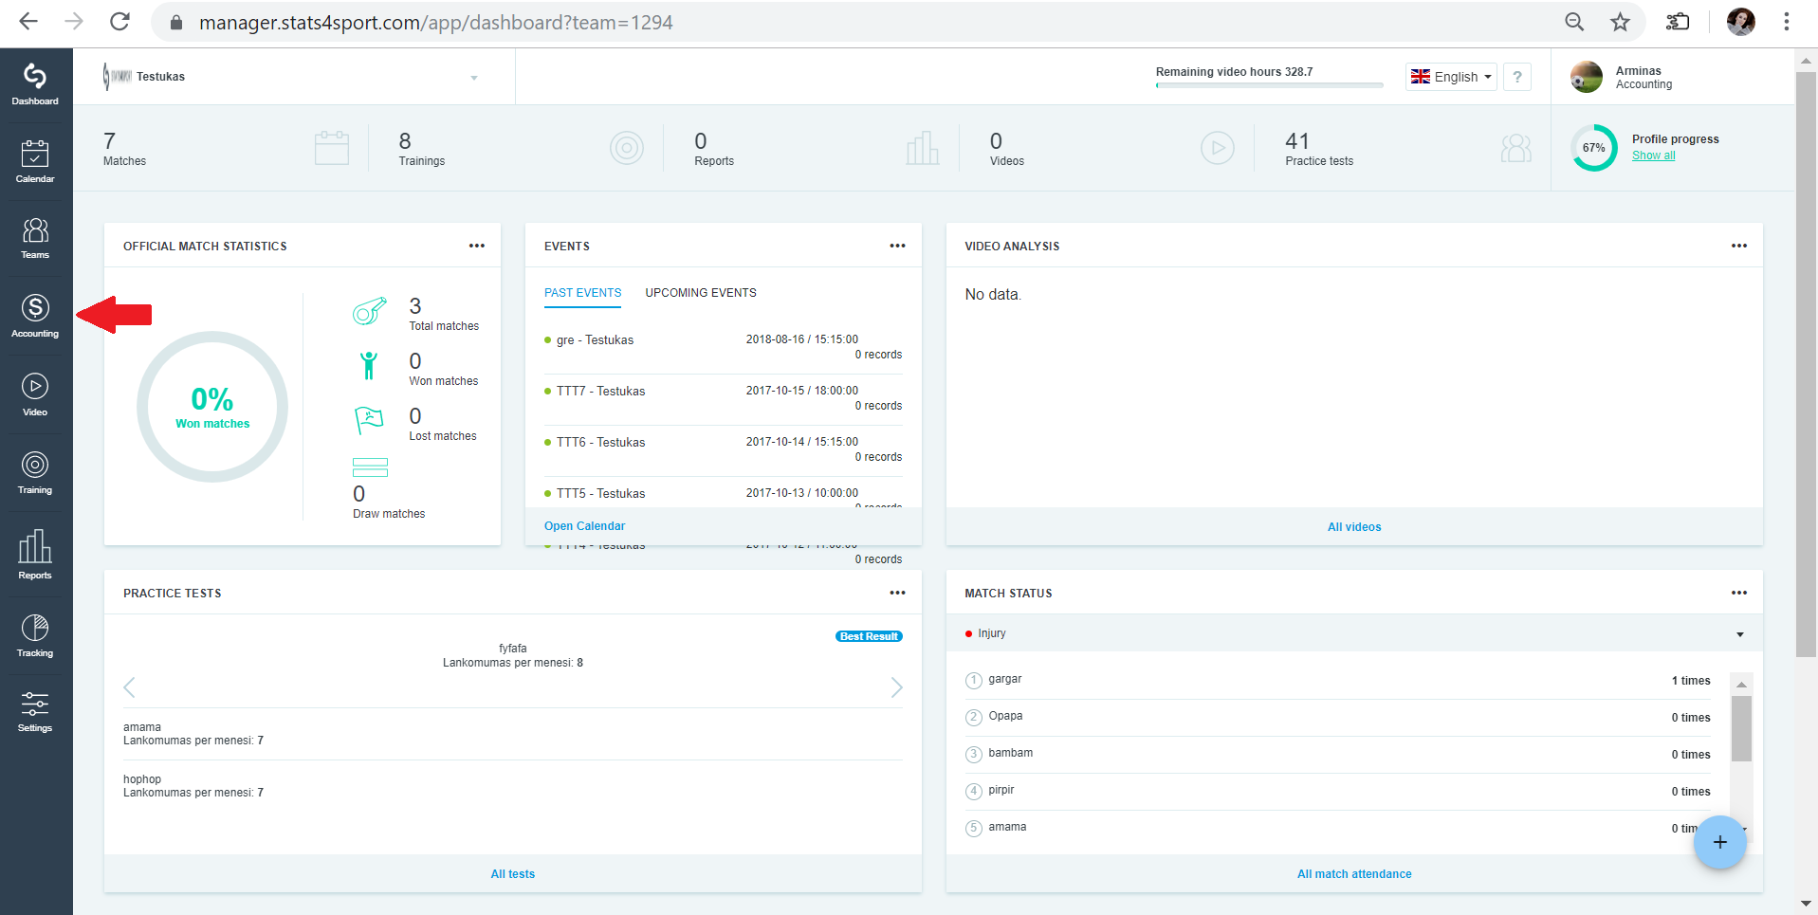This screenshot has height=915, width=1818.
Task: Click the blue plus floating button
Action: 1720,842
